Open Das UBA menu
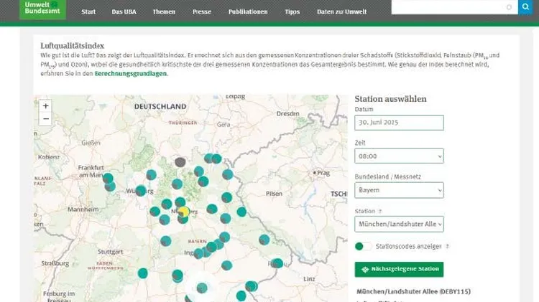The width and height of the screenshot is (539, 302). (x=124, y=11)
